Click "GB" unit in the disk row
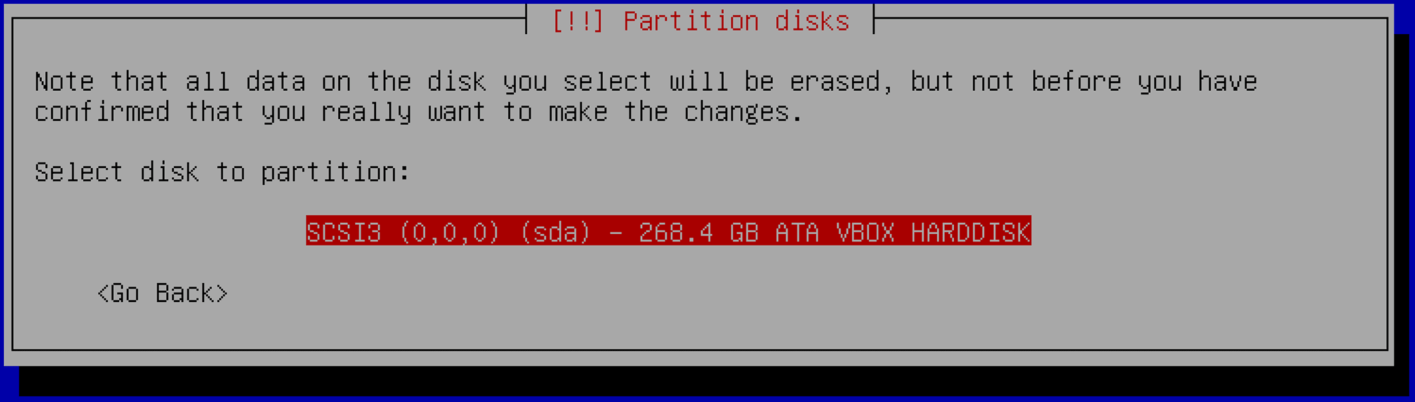 tap(743, 232)
